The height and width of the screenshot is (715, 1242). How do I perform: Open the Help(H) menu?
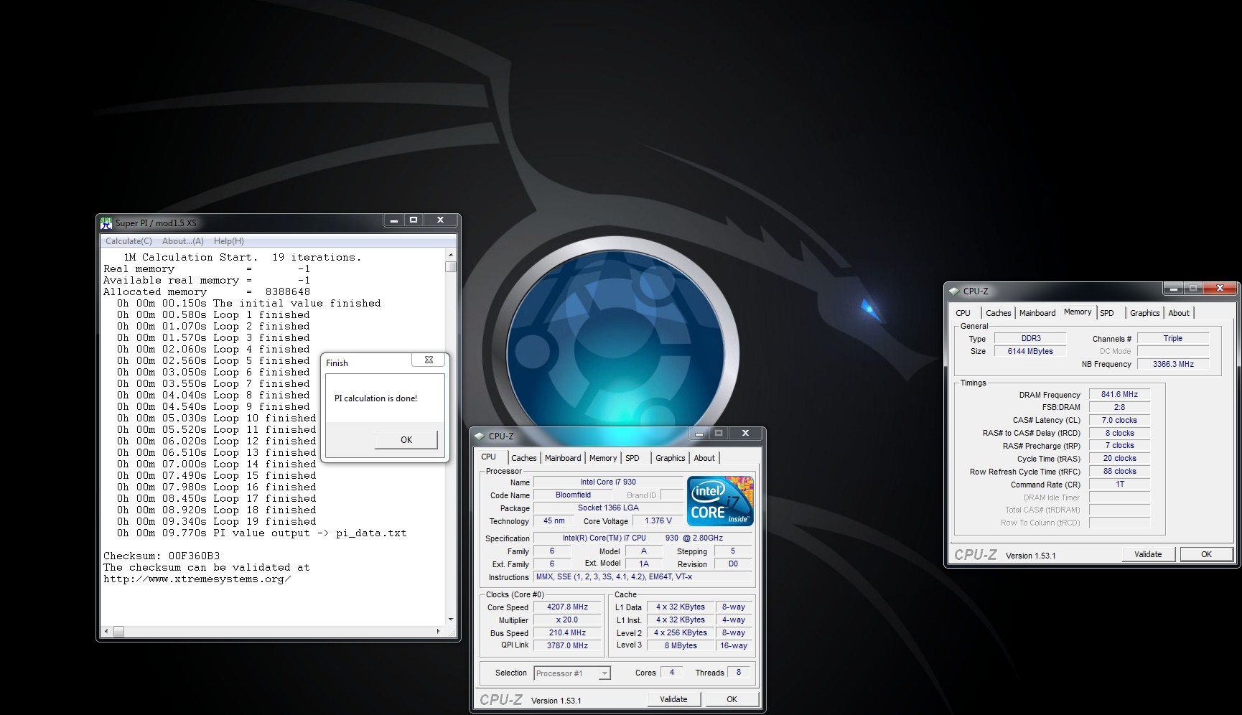click(229, 241)
